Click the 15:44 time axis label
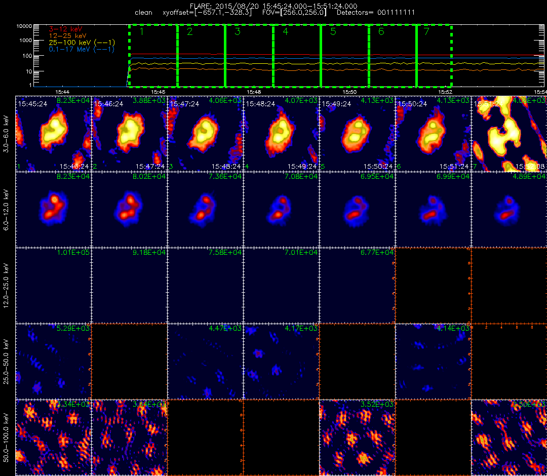 click(62, 92)
